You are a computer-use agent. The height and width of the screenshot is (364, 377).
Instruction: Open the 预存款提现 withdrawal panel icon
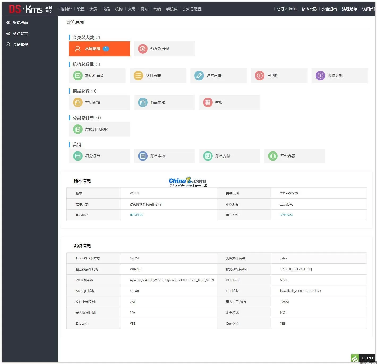[x=143, y=49]
